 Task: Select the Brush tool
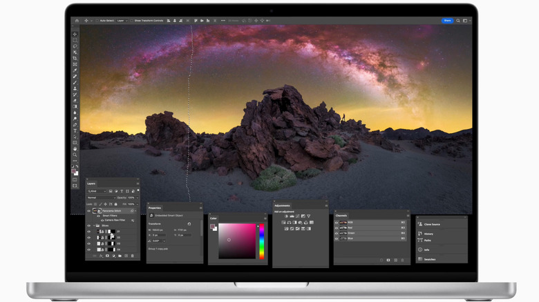pyautogui.click(x=75, y=82)
